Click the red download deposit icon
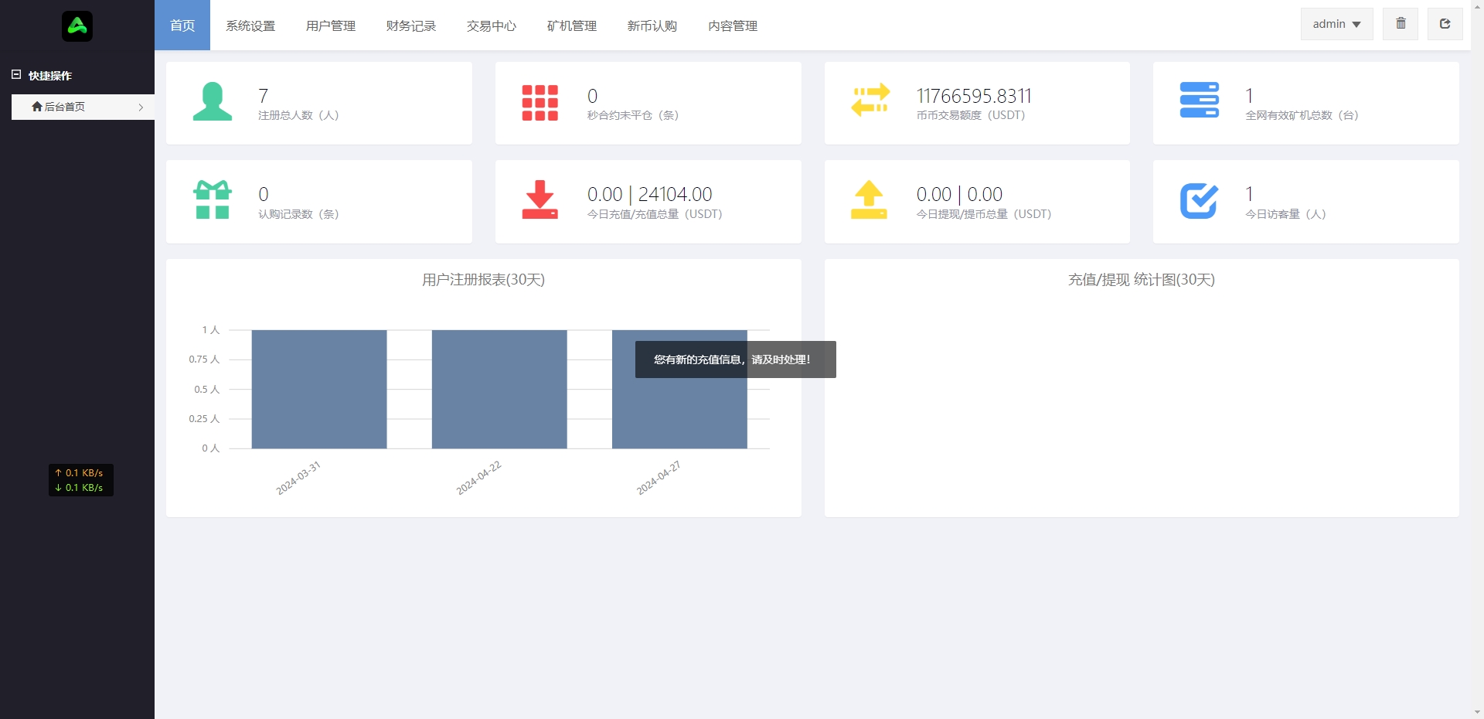This screenshot has height=719, width=1484. click(x=539, y=199)
